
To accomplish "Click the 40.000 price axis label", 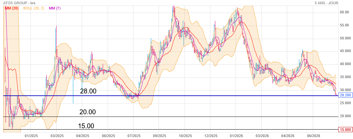I will [345, 64].
